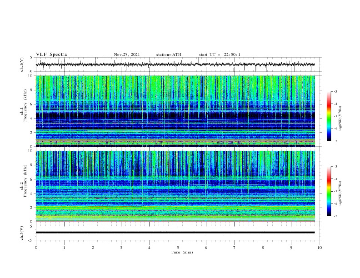
Task: Click the "-7" label on ch.2 color bar
Action: (x=335, y=216)
